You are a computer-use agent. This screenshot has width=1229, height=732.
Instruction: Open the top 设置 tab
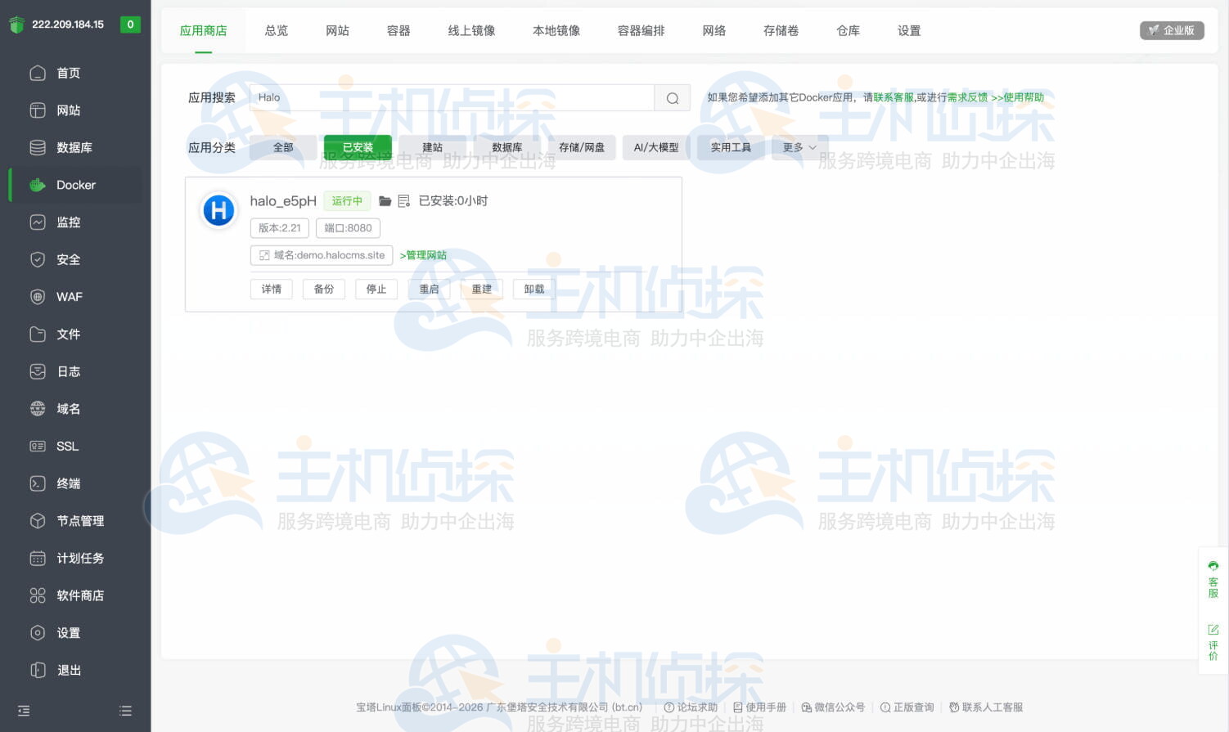(909, 30)
